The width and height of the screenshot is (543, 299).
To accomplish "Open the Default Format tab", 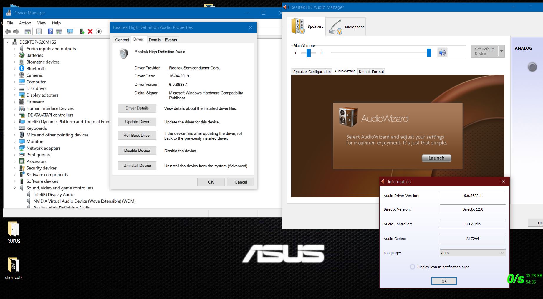I will click(x=371, y=72).
